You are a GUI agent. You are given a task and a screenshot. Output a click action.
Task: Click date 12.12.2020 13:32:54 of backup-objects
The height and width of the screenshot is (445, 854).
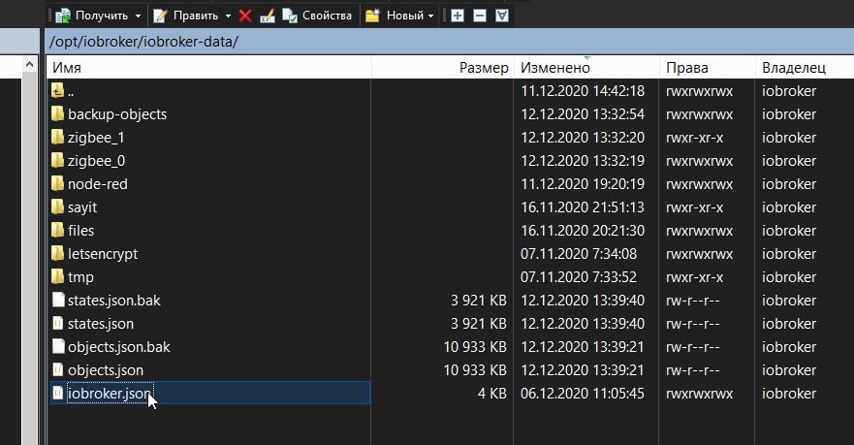pyautogui.click(x=583, y=114)
